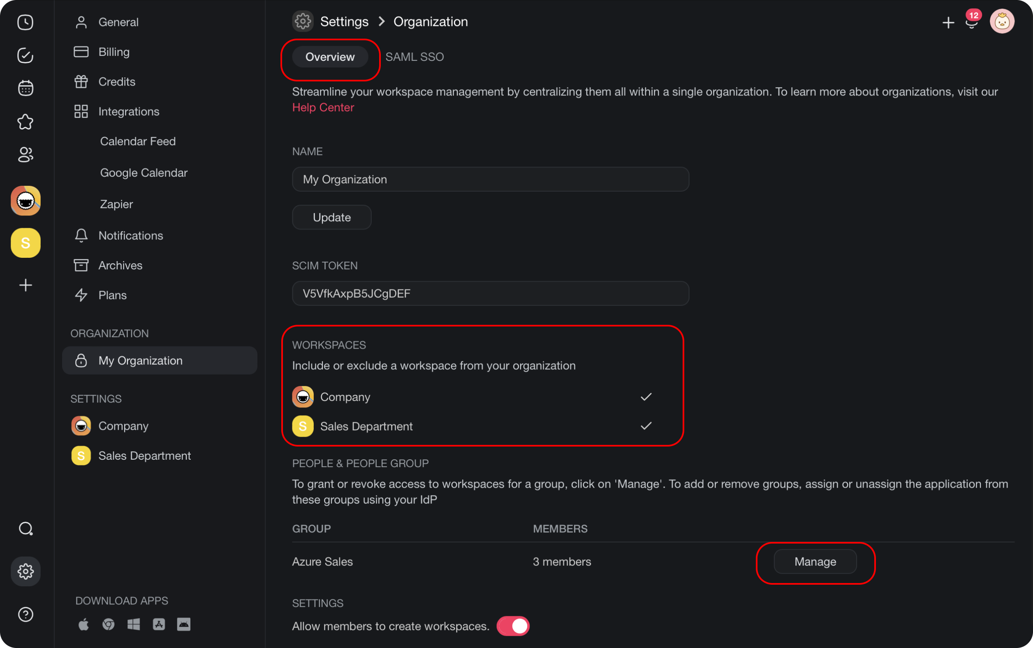Open the tasks checkmark icon
The image size is (1033, 648).
pyautogui.click(x=25, y=55)
